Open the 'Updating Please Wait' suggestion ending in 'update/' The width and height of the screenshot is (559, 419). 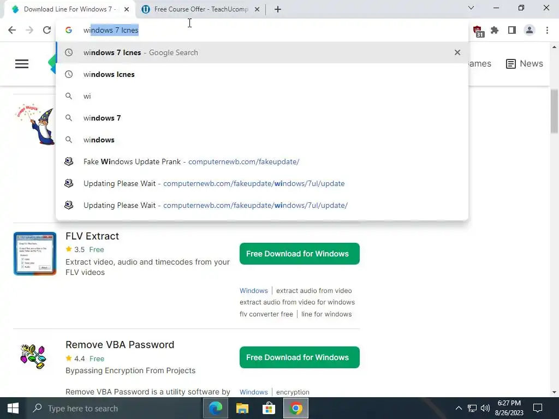coord(262,205)
